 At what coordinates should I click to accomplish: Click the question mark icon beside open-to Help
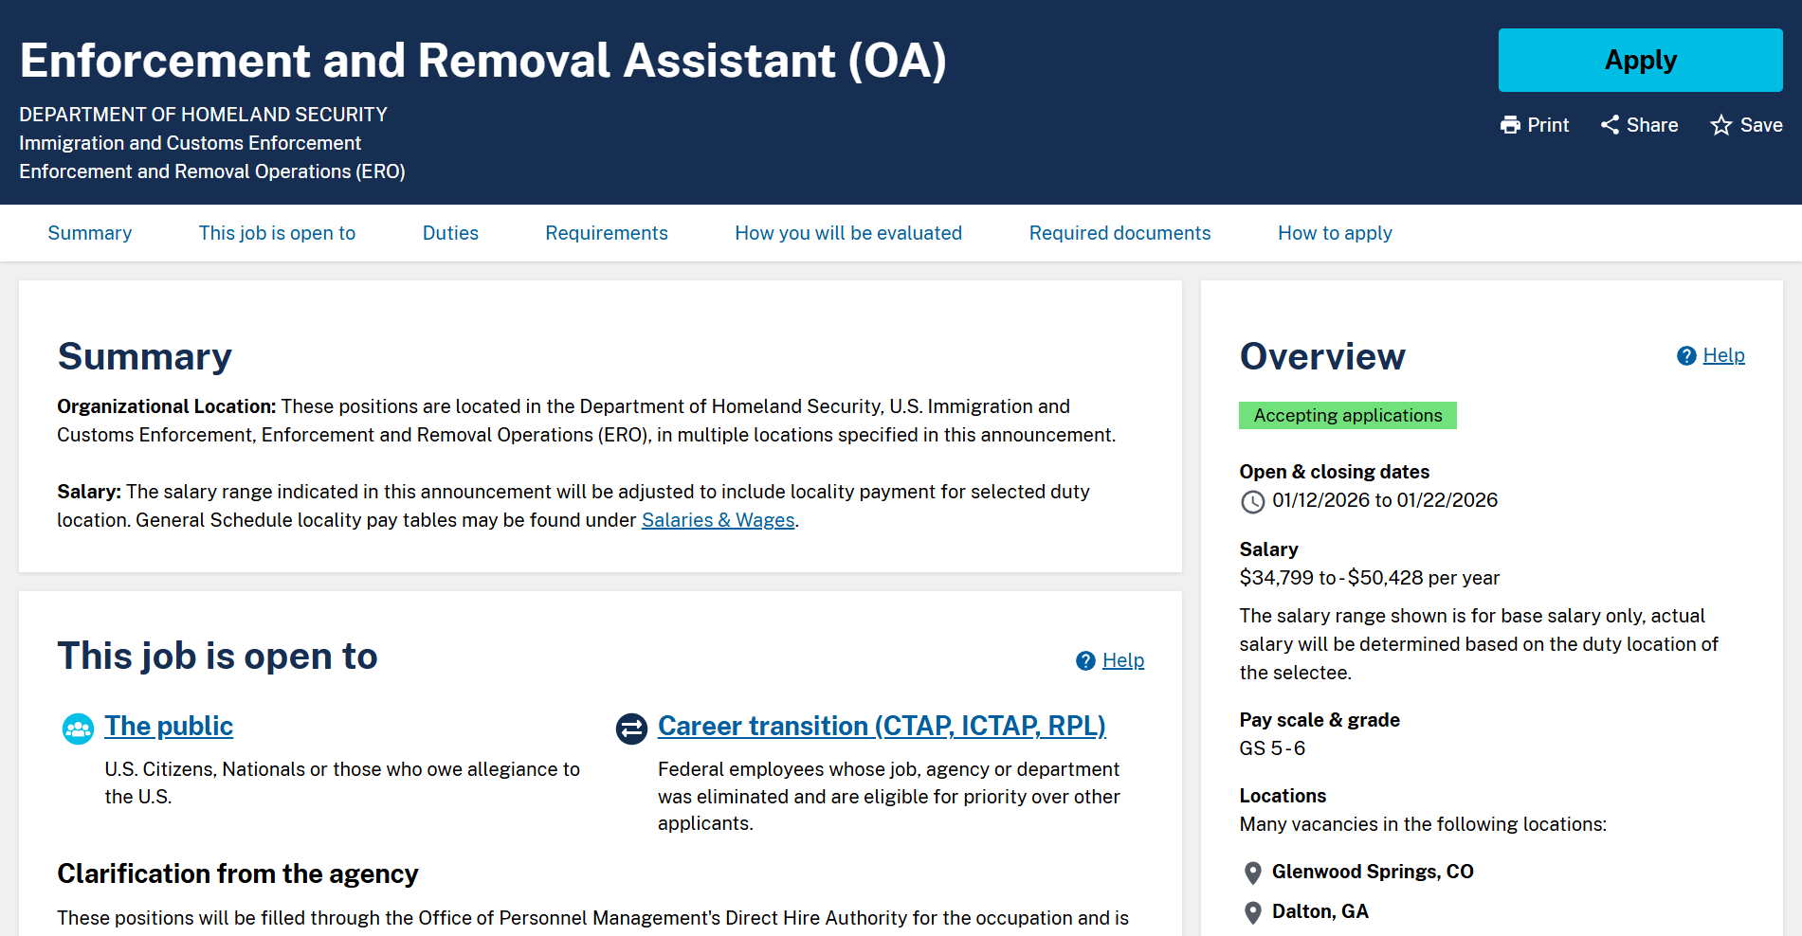pos(1085,661)
